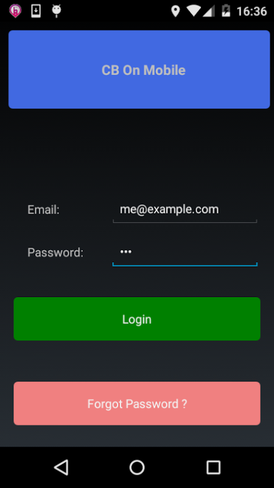The image size is (274, 488).
Task: Open recent apps with square button
Action: [x=214, y=467]
